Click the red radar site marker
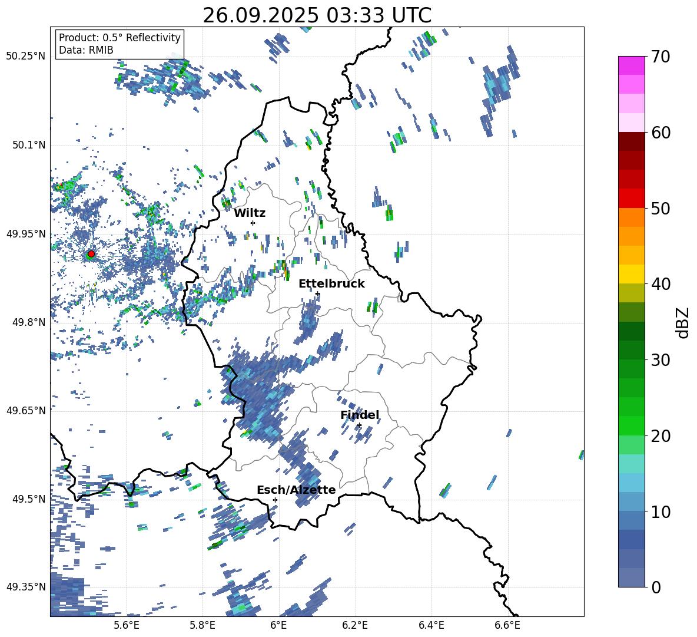 (91, 254)
